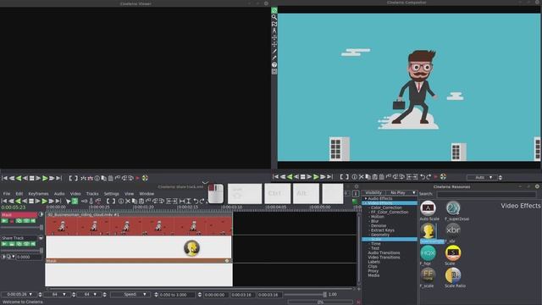The image size is (542, 305).
Task: Expand the Mask track options arrow
Action: pyautogui.click(x=41, y=214)
